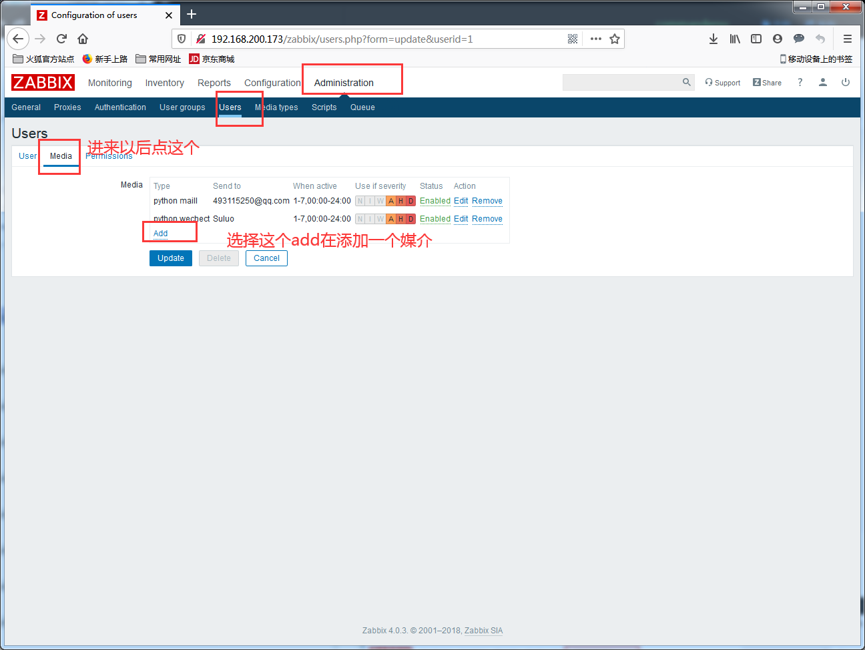
Task: Bookmark this page with the star icon
Action: coord(615,39)
